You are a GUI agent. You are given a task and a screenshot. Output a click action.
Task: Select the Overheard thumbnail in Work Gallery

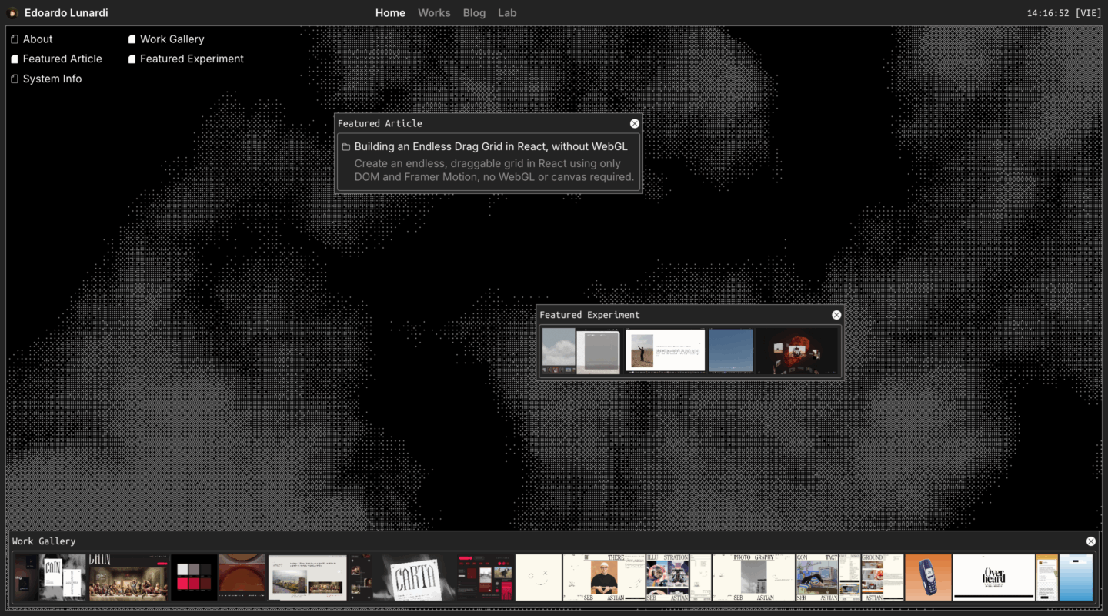[x=993, y=577]
